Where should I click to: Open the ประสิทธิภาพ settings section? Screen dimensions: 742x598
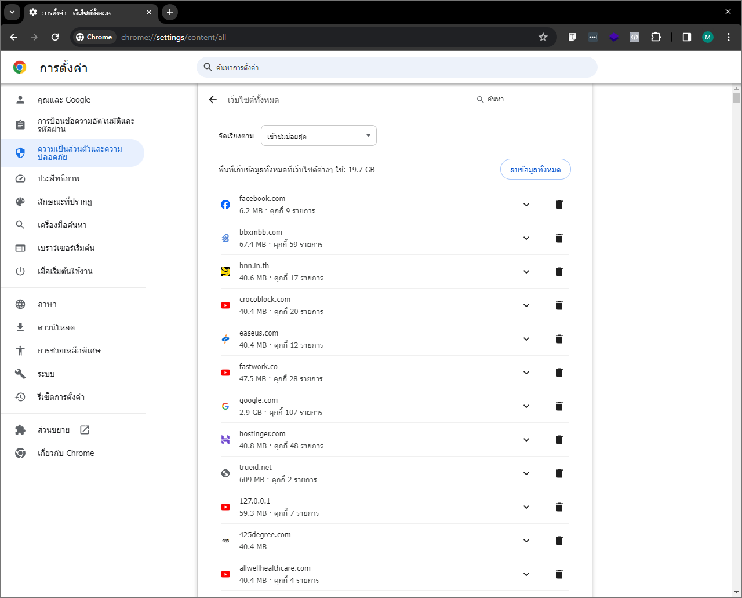[59, 178]
